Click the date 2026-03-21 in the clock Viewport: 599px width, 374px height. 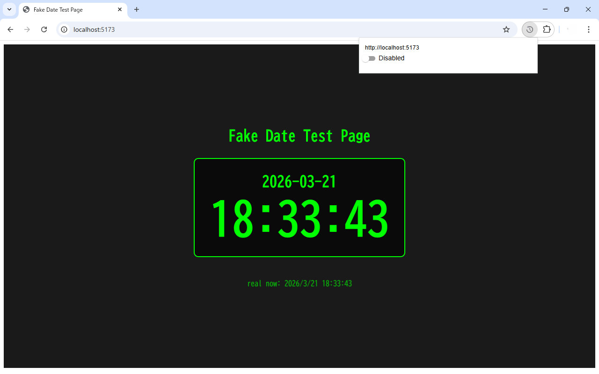(299, 181)
